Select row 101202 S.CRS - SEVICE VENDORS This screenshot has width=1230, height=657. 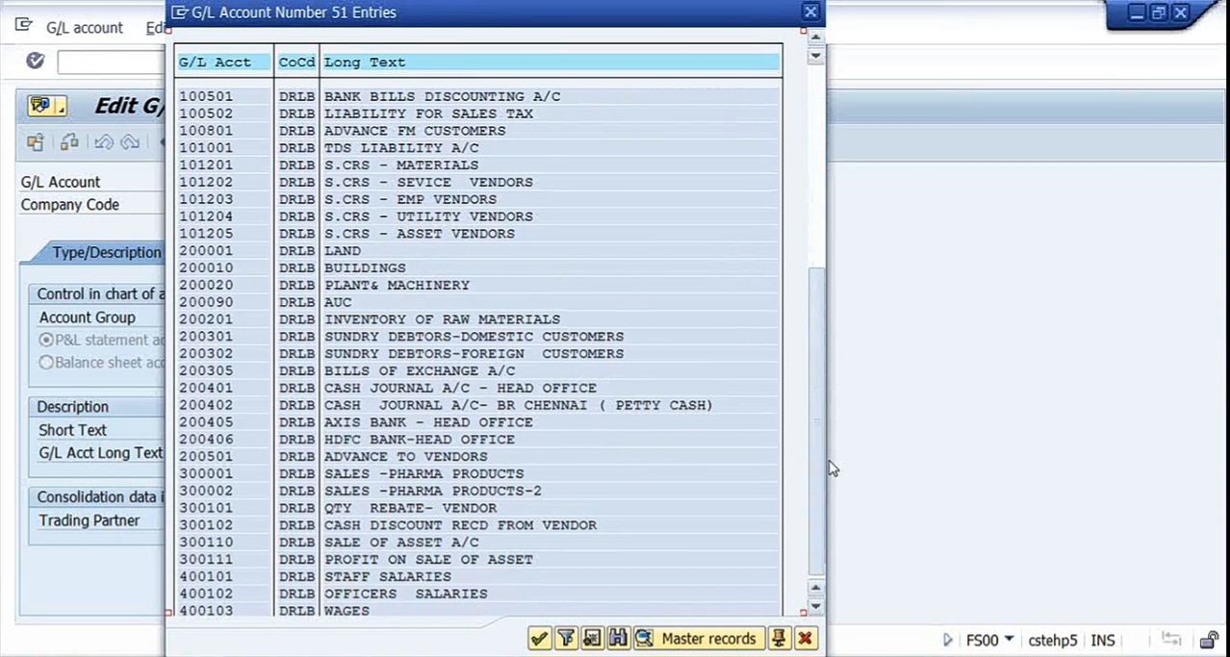478,182
